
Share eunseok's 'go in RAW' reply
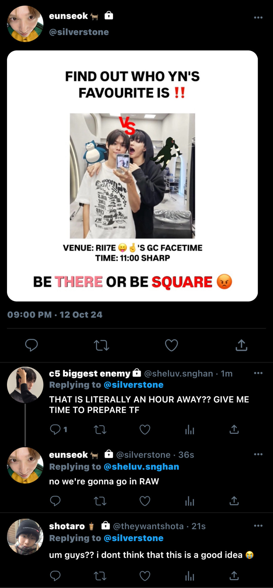[x=234, y=501]
